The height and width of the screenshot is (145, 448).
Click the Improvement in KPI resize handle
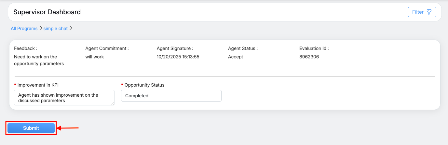tap(113, 104)
